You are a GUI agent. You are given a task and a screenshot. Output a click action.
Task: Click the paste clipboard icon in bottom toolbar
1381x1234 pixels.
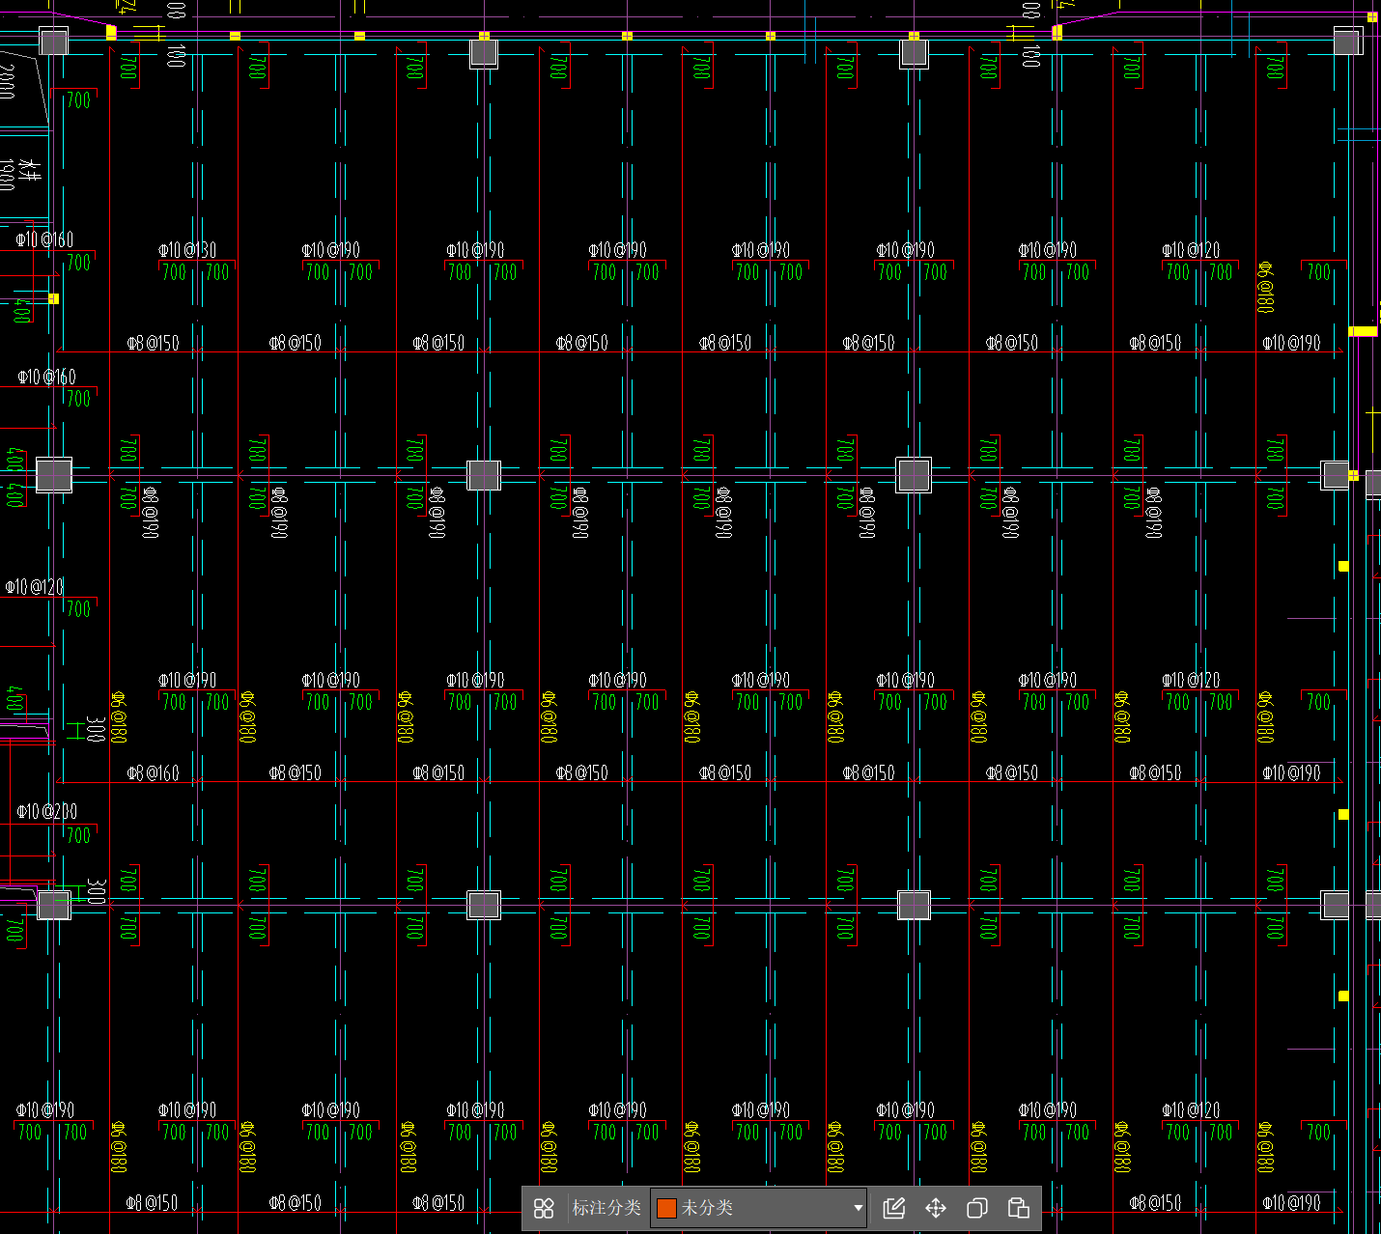tap(1018, 1208)
